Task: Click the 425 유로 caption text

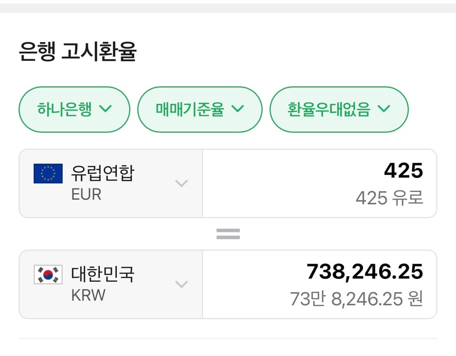Action: coord(389,198)
